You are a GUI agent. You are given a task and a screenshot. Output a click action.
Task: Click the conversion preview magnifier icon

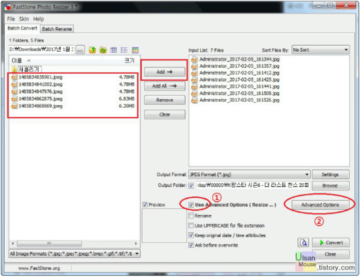click(303, 243)
